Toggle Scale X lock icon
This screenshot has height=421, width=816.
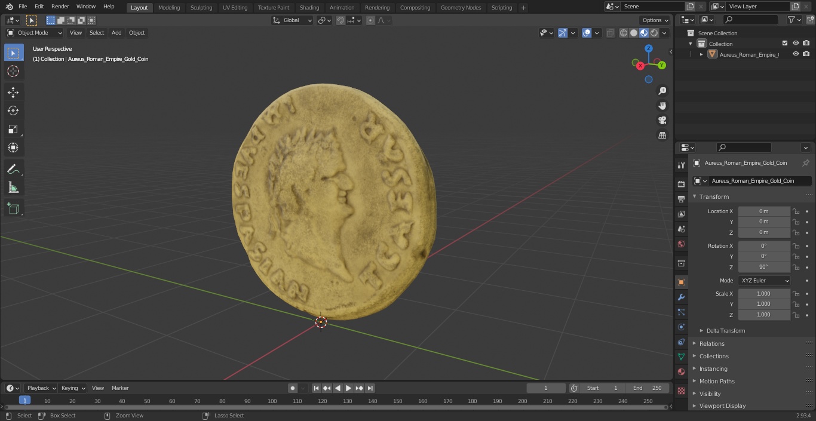tap(796, 294)
